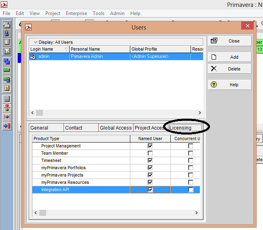The height and width of the screenshot is (230, 263).
Task: Open the Tracking chart icon in sidebar
Action: coord(7,51)
